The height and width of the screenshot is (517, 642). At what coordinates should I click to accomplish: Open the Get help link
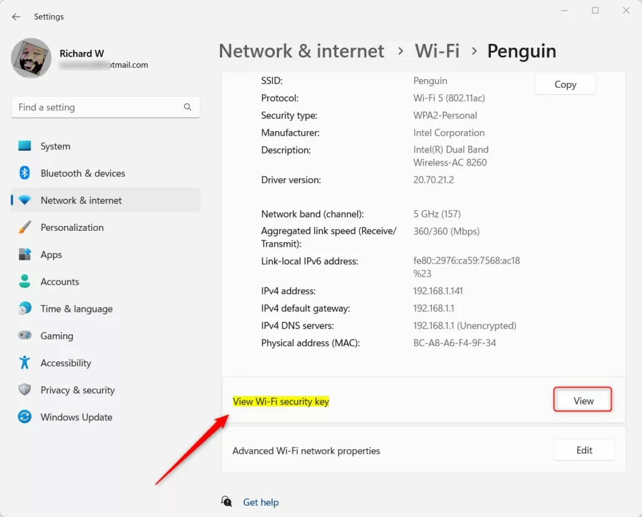261,502
